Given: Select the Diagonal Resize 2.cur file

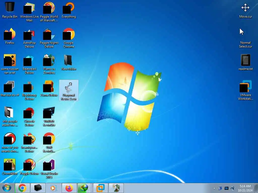Looking at the screenshot, I should click(69, 90).
